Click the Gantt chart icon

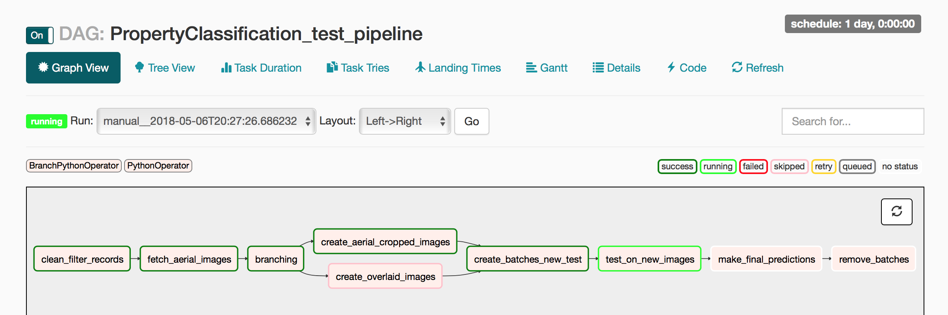pyautogui.click(x=531, y=68)
